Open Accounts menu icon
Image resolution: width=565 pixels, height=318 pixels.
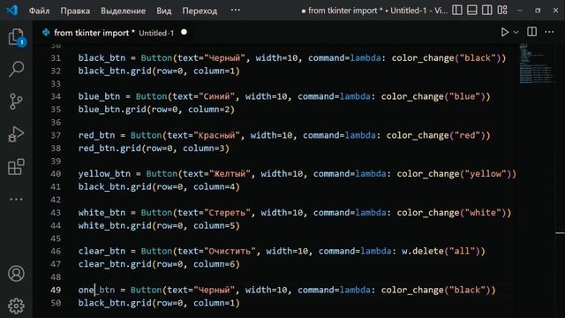pyautogui.click(x=16, y=274)
